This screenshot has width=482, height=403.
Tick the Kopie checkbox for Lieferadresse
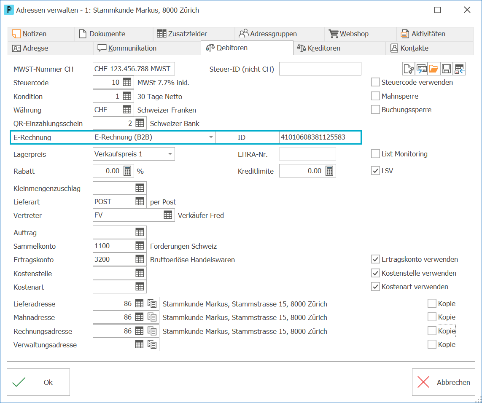click(432, 304)
